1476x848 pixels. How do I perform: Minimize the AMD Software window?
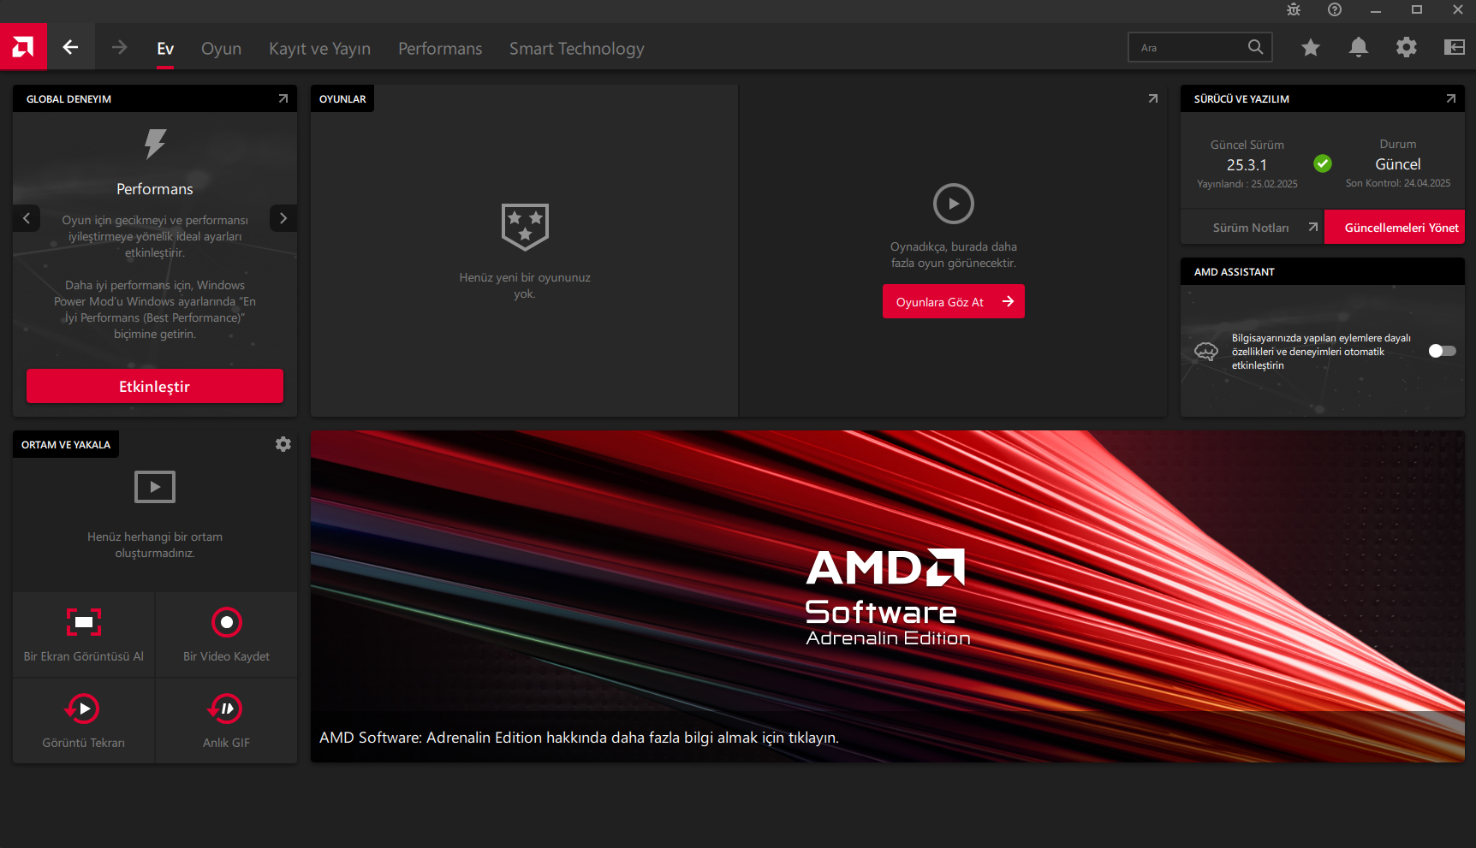coord(1376,10)
